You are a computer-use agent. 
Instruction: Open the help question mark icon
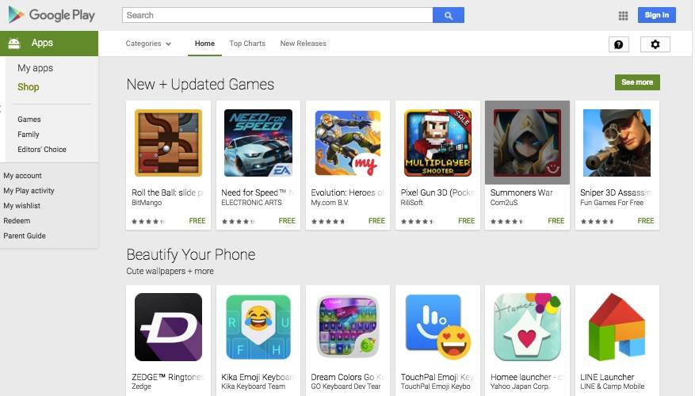[x=618, y=44]
